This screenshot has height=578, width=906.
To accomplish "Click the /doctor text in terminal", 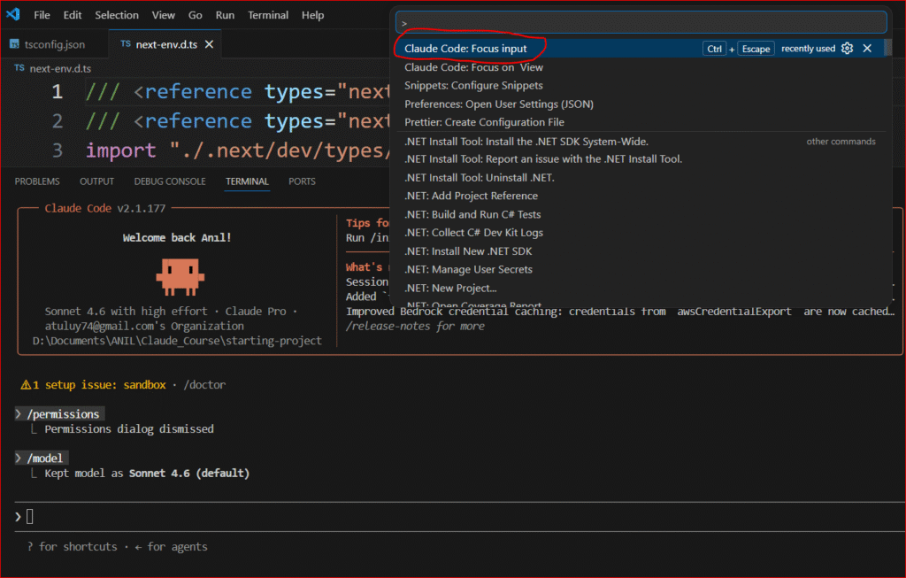I will (204, 385).
